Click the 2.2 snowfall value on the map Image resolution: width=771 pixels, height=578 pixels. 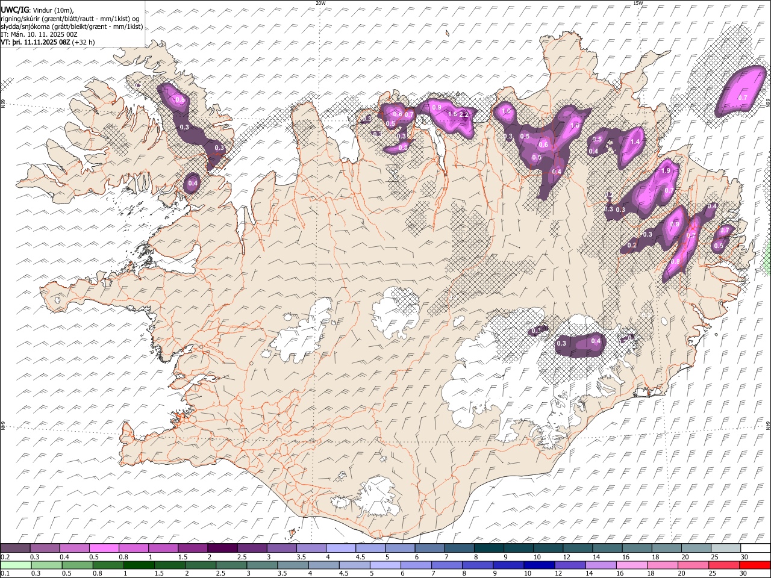pyautogui.click(x=464, y=114)
